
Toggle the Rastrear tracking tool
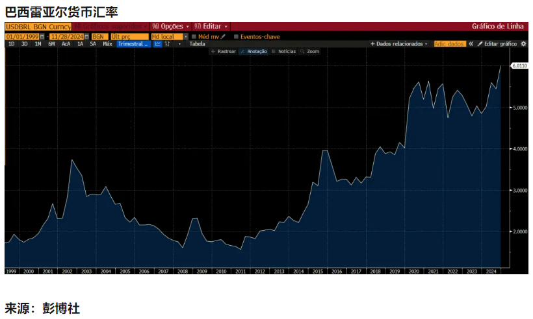point(224,51)
